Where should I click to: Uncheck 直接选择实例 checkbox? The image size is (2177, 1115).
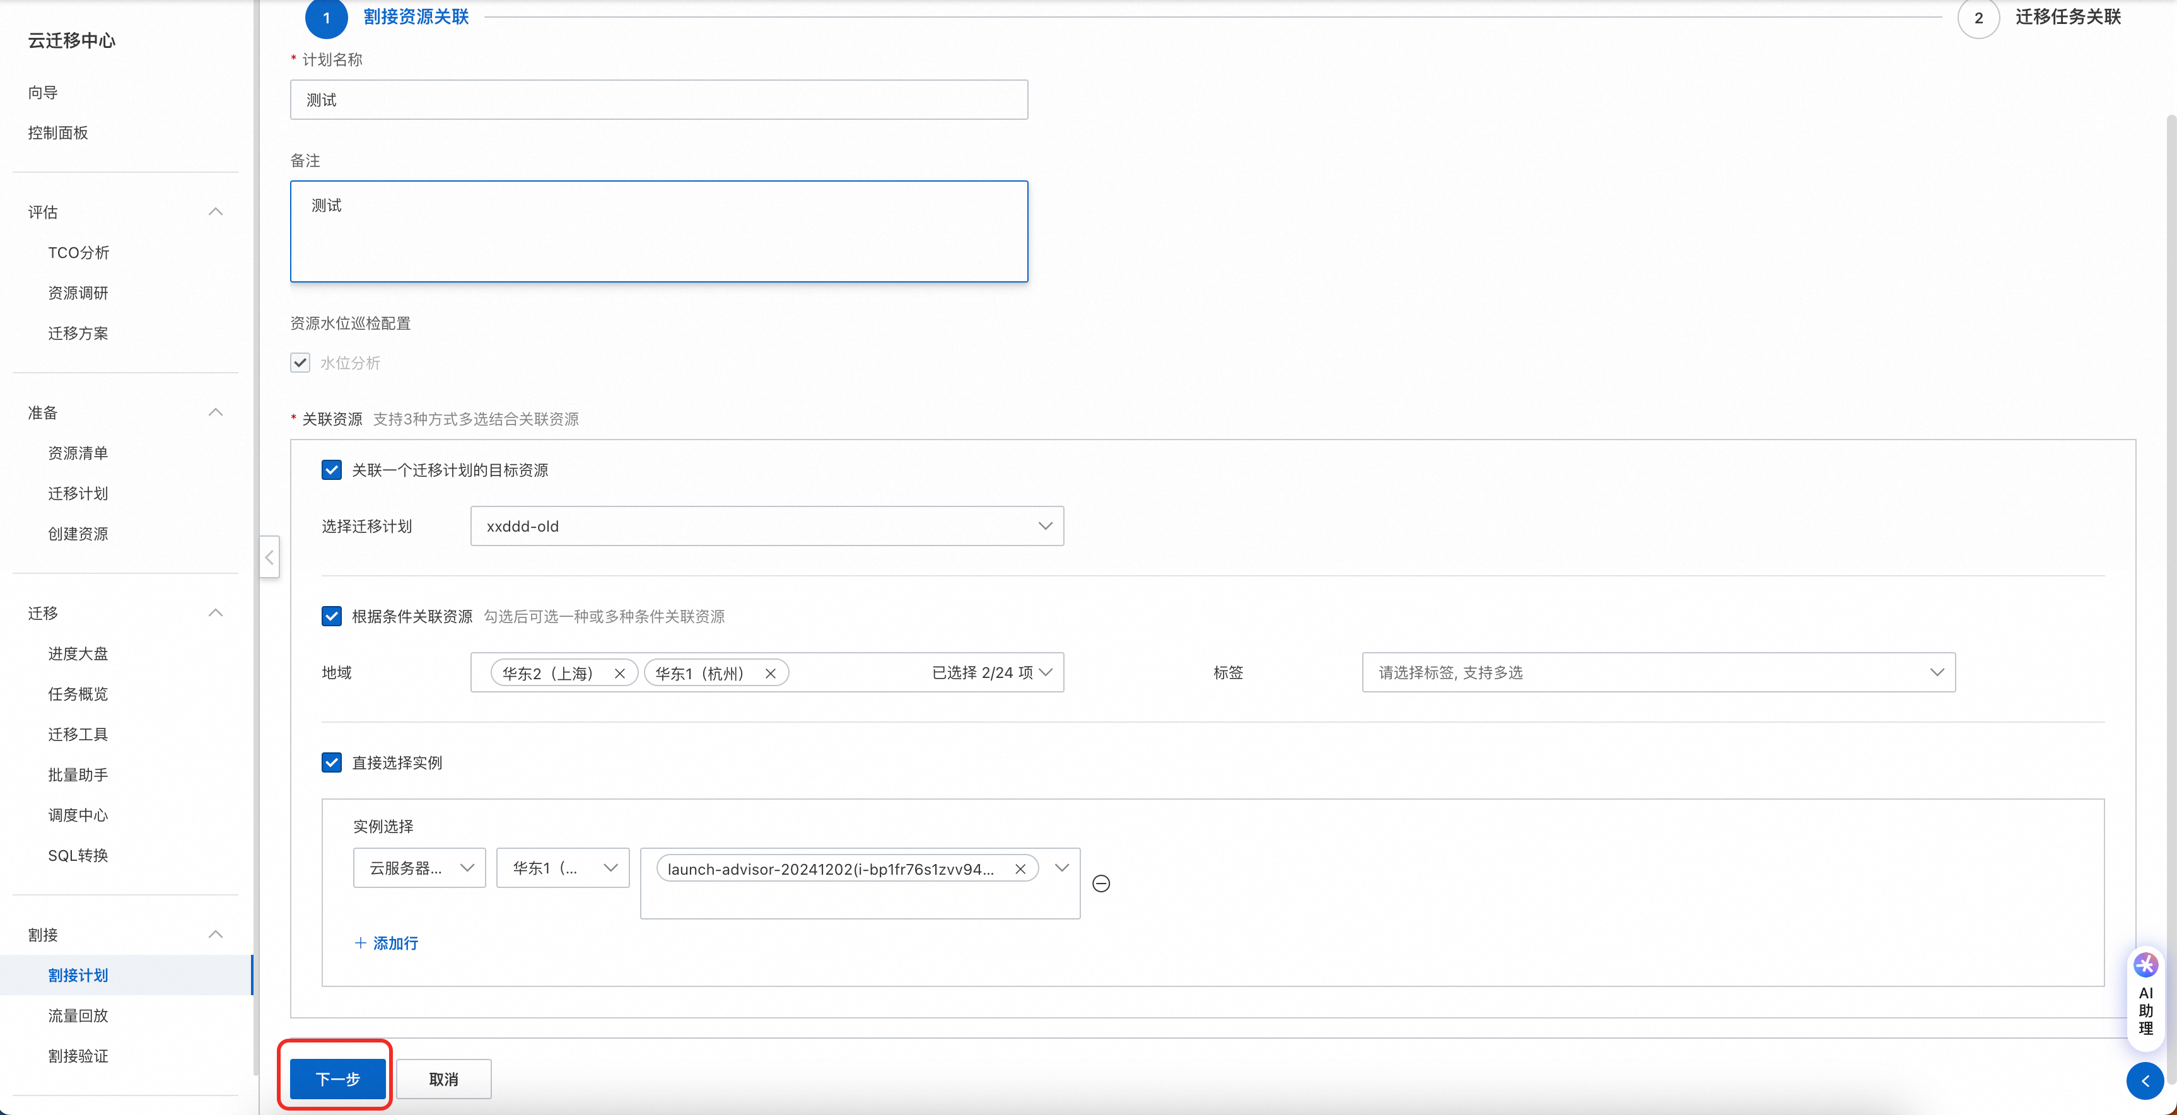(331, 762)
